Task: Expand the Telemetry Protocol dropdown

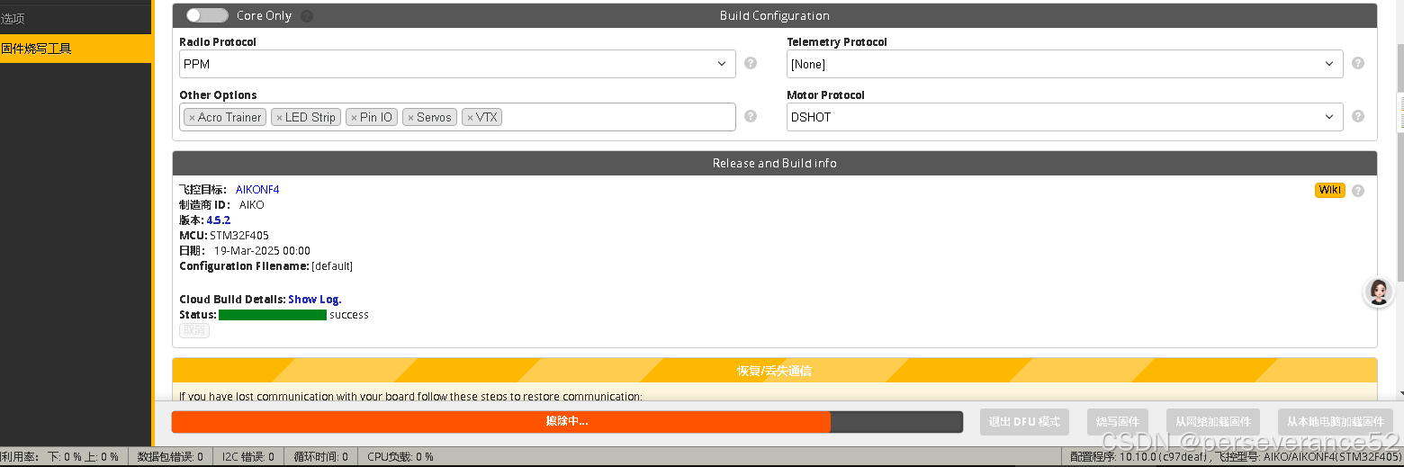Action: coord(1065,64)
